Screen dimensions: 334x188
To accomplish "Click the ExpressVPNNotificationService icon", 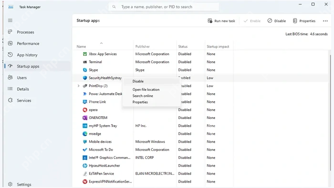I will pyautogui.click(x=85, y=182).
